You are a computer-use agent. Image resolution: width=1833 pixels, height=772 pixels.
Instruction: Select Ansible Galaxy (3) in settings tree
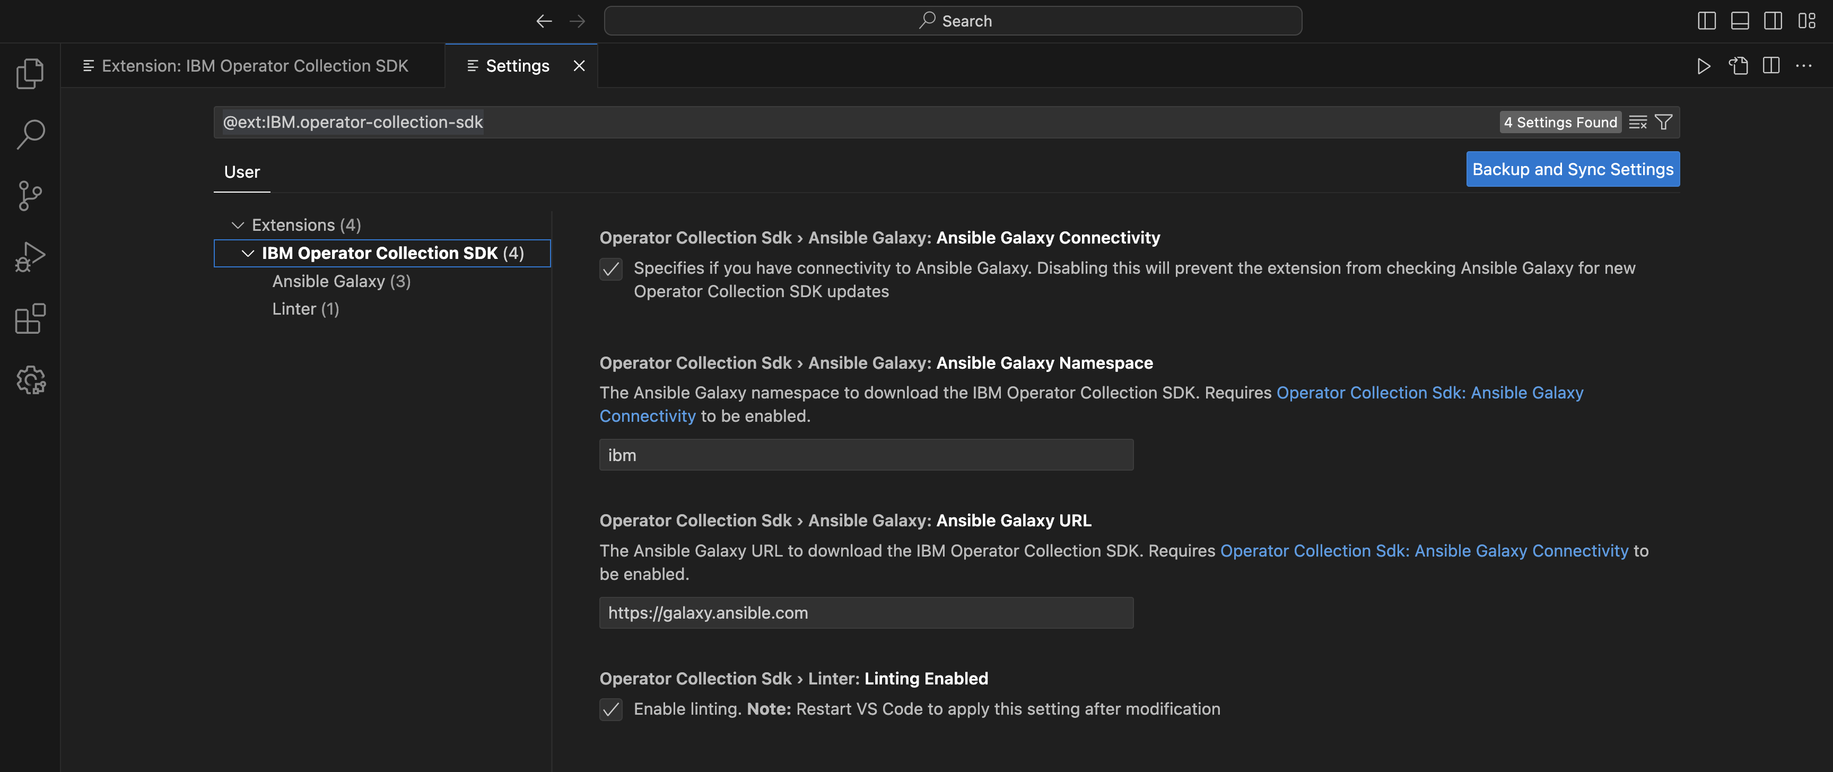(x=342, y=282)
